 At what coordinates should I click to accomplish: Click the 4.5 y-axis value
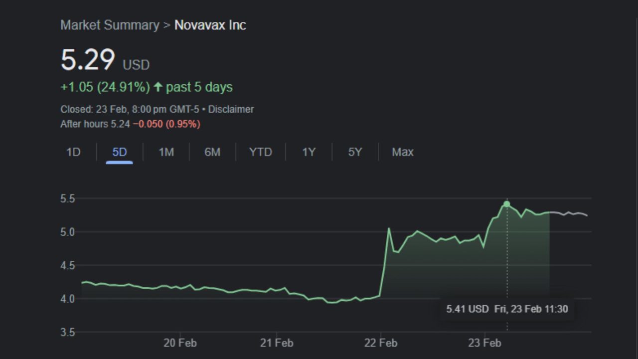(67, 265)
